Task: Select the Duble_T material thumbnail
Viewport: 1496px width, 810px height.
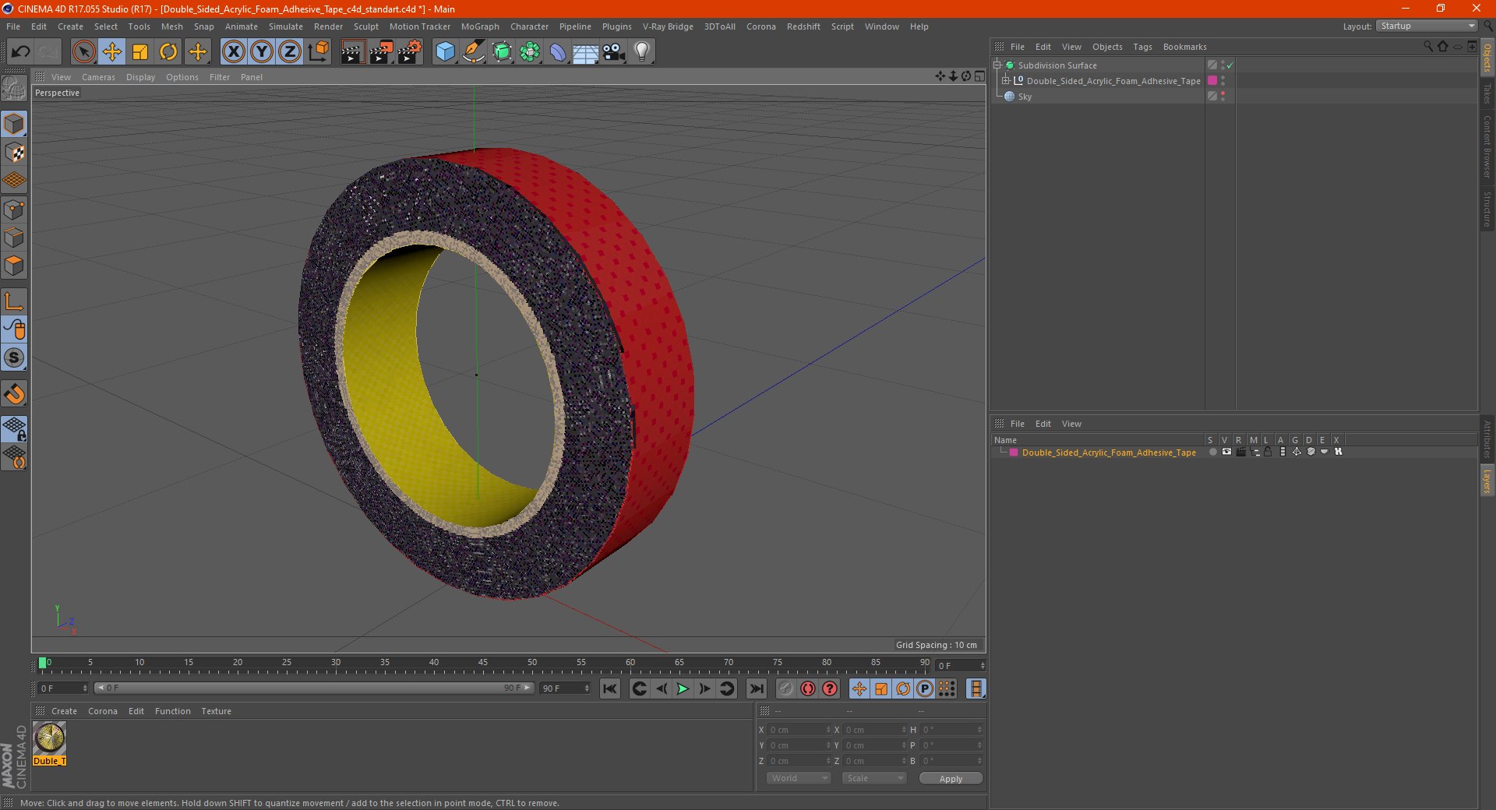Action: coord(50,738)
